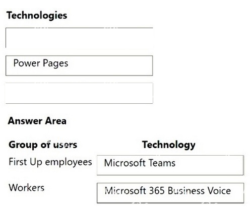Click the First Up employees label

coord(50,162)
